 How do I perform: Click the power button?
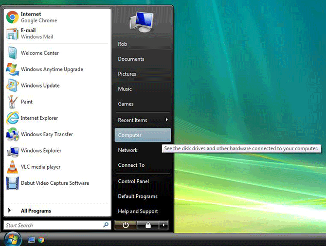point(125,225)
